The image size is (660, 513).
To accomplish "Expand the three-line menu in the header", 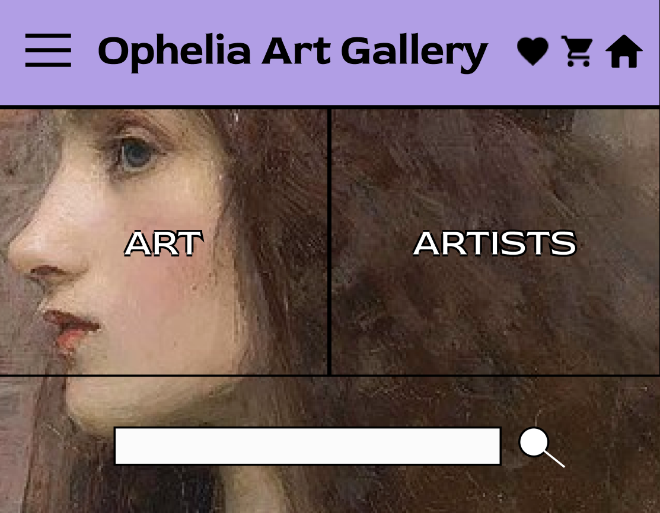I will tap(48, 50).
